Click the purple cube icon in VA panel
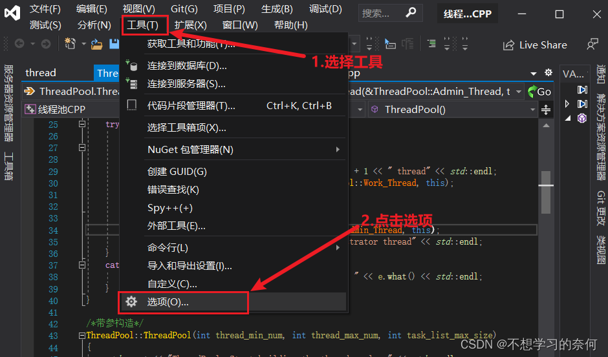 (582, 118)
